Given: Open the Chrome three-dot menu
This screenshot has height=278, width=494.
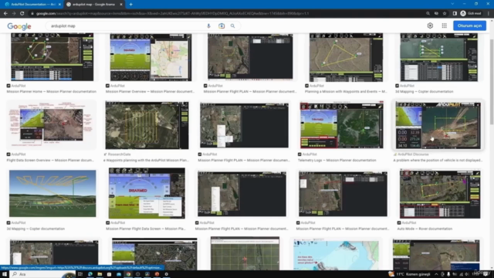Looking at the screenshot, I should [x=489, y=14].
